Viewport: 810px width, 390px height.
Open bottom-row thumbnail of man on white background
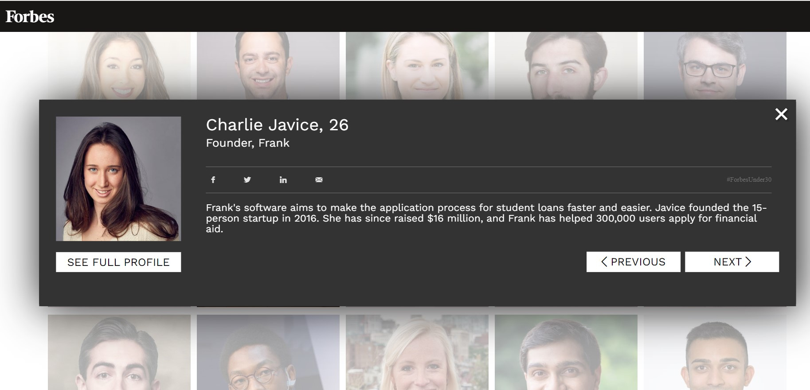pyautogui.click(x=715, y=352)
